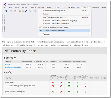Close the open ANALYZE menu
The height and width of the screenshot is (98, 111).
coord(86,8)
